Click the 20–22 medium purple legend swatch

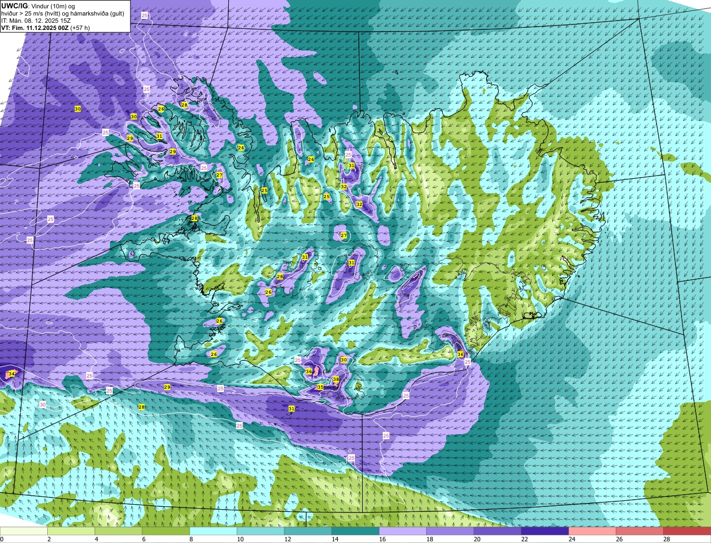point(497,531)
